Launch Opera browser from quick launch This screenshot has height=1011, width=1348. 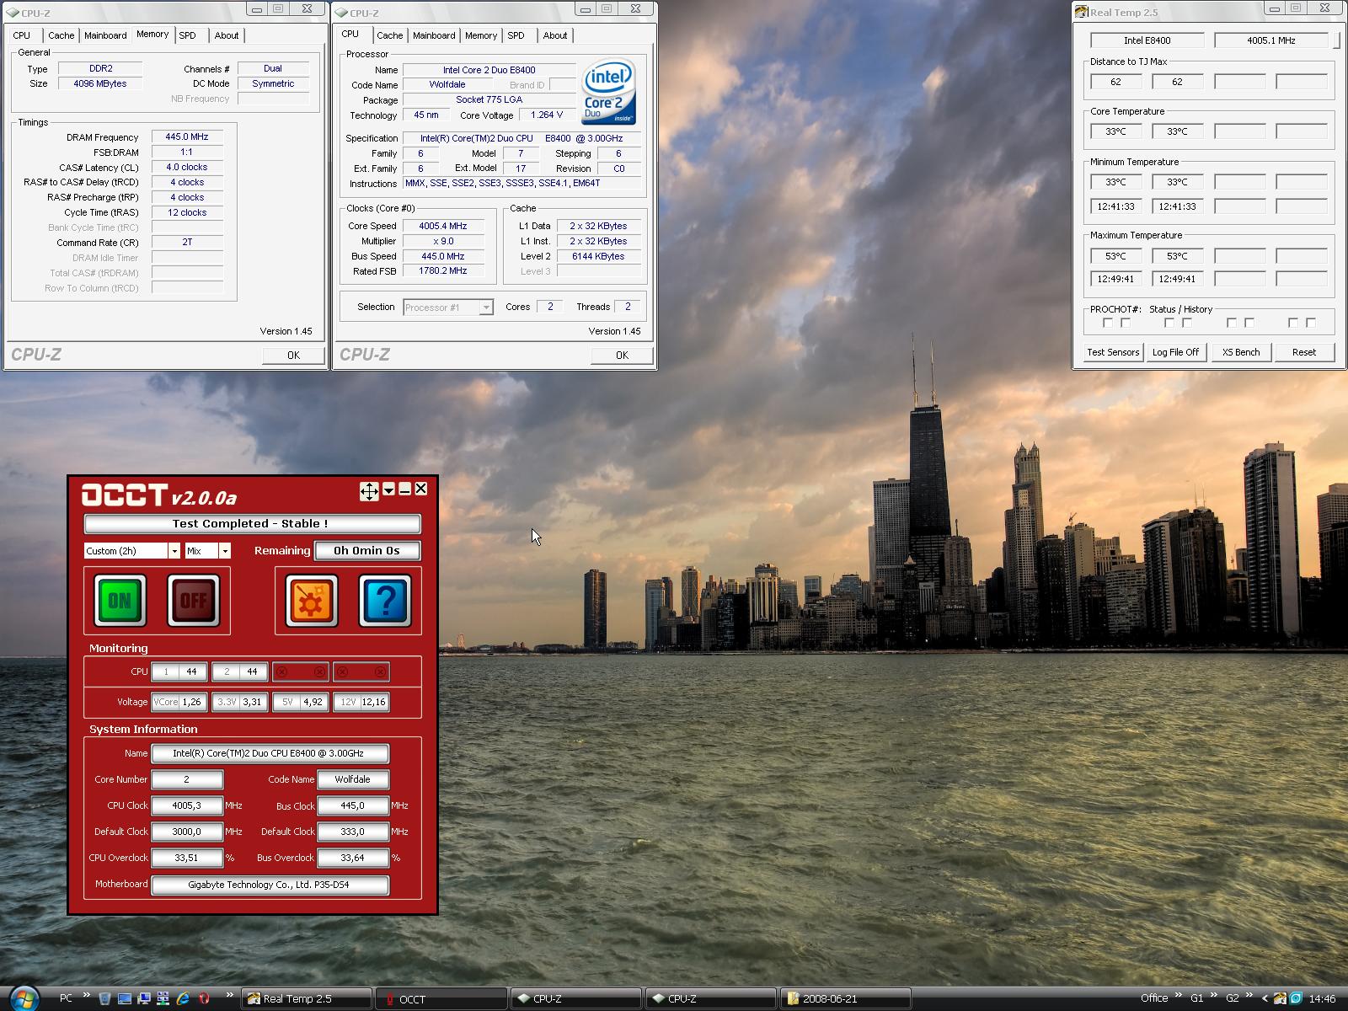(x=204, y=998)
